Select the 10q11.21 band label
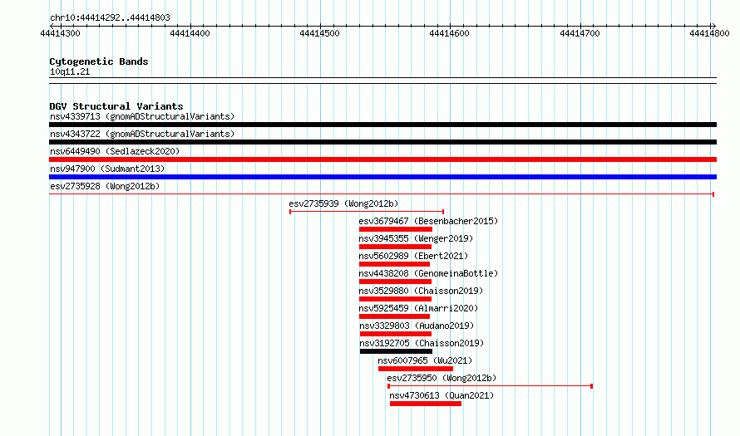 point(70,71)
